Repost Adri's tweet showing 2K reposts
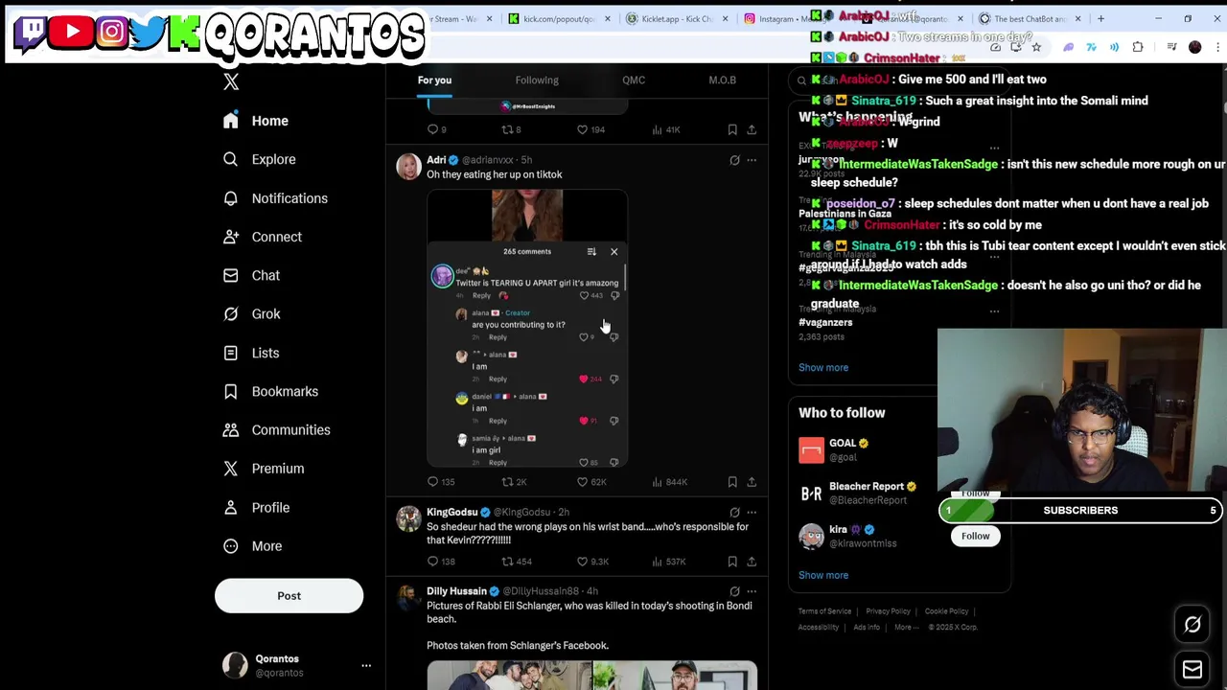 [x=514, y=482]
